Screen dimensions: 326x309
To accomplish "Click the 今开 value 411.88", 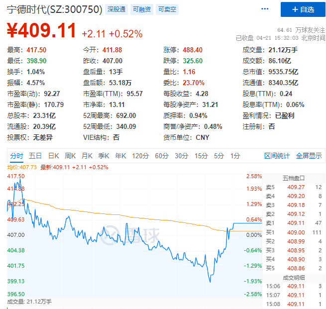I will (112, 50).
